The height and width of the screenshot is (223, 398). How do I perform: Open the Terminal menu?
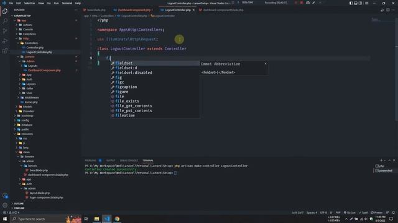(x=67, y=3)
